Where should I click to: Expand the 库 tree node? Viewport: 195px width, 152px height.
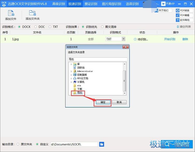71,64
